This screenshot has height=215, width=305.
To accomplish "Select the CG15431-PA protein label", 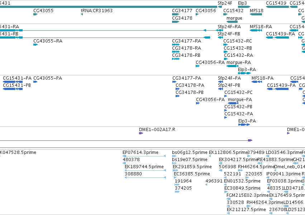I will point(17,78).
